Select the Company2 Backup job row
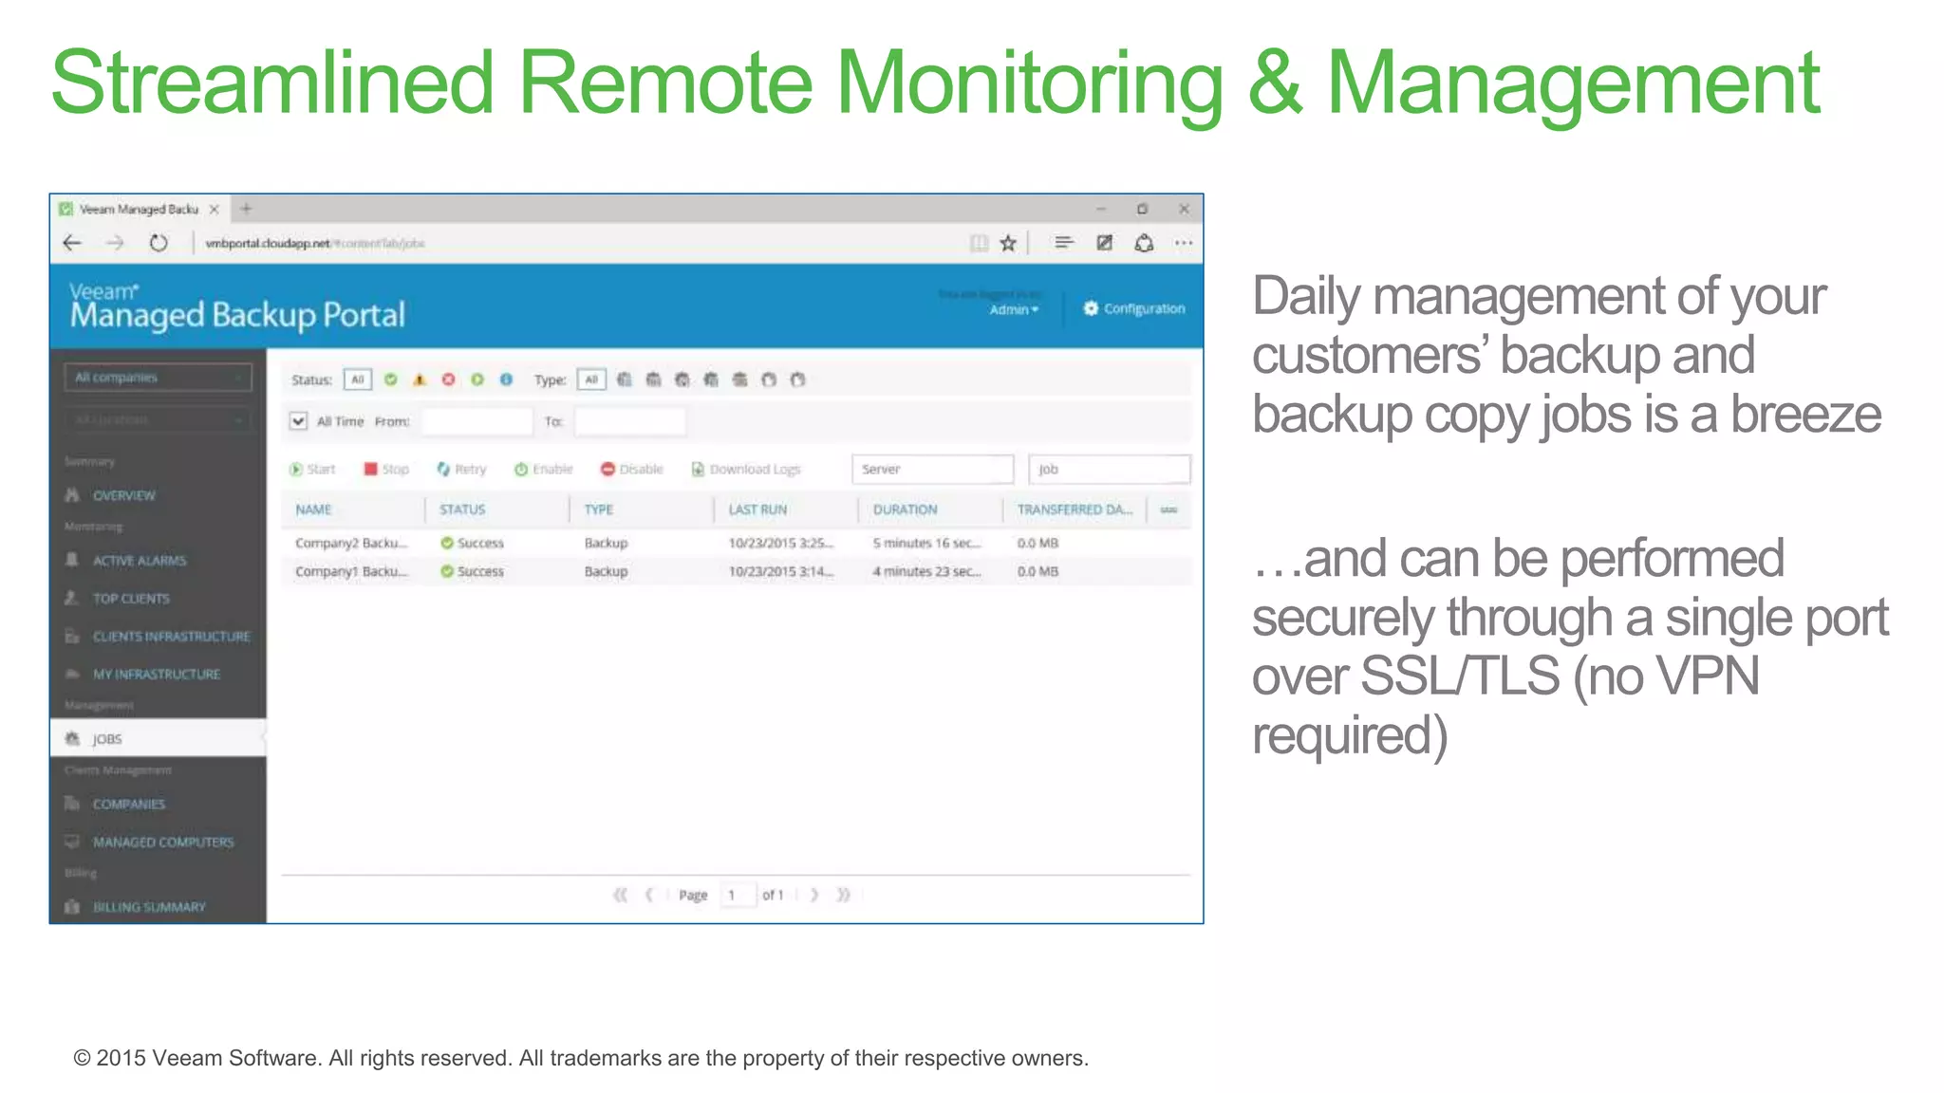This screenshot has width=1944, height=1093. point(736,543)
